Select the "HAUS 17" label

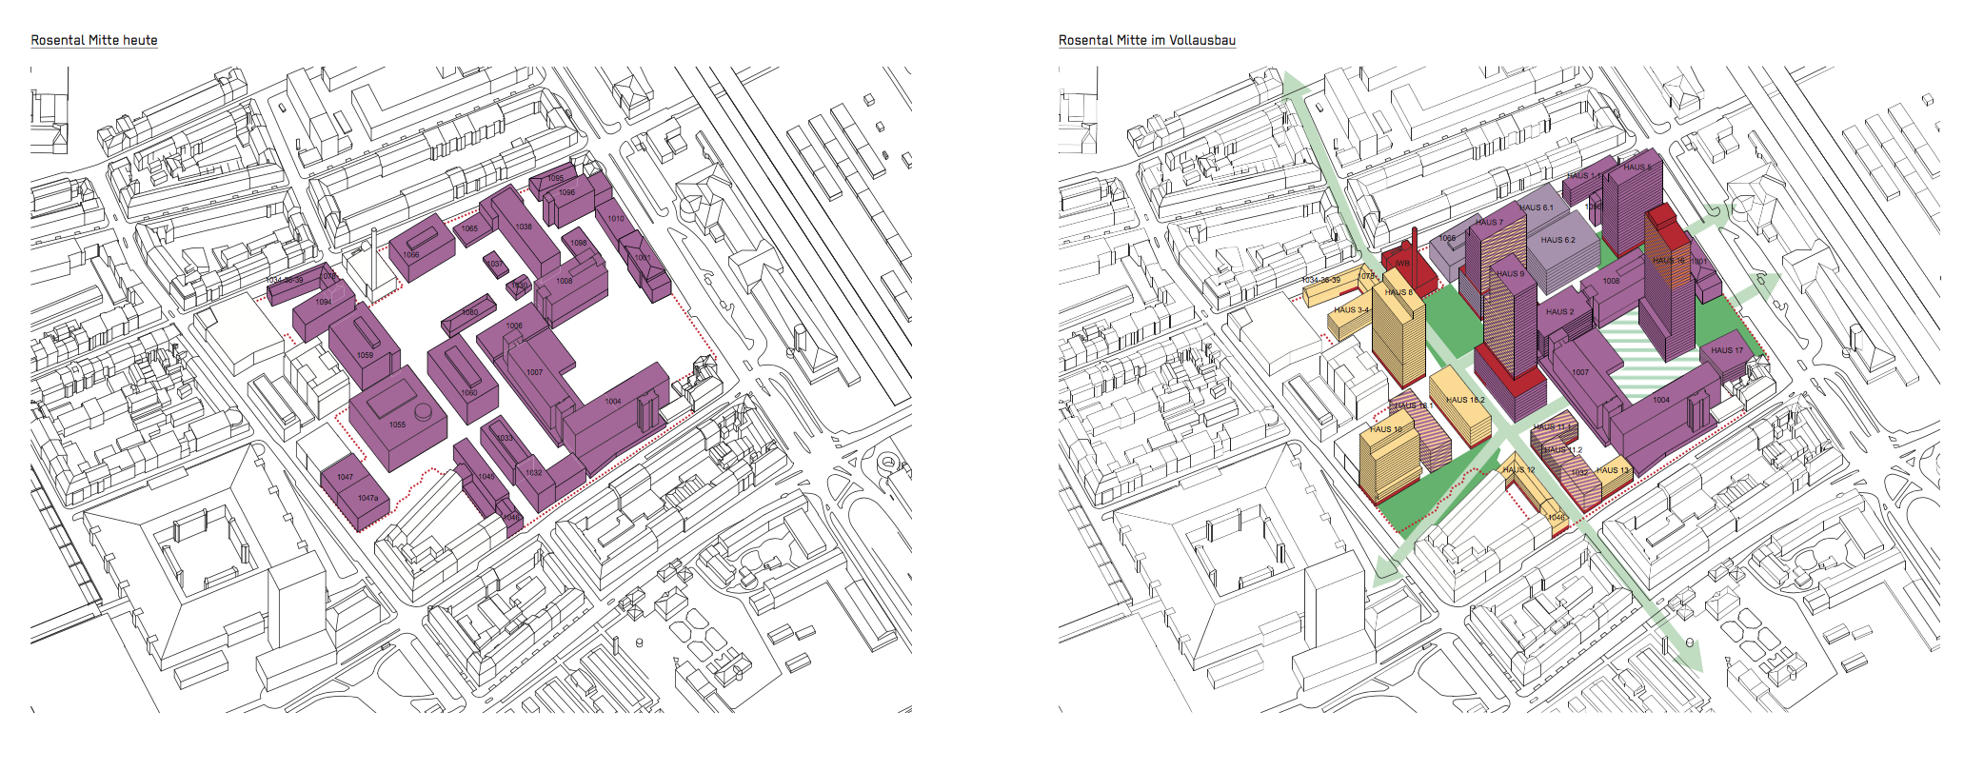[1727, 350]
